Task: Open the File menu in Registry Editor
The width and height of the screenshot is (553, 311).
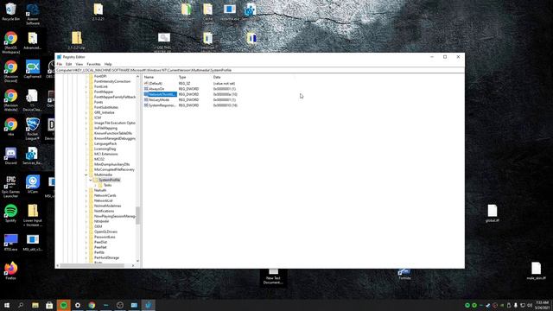Action: (60, 64)
